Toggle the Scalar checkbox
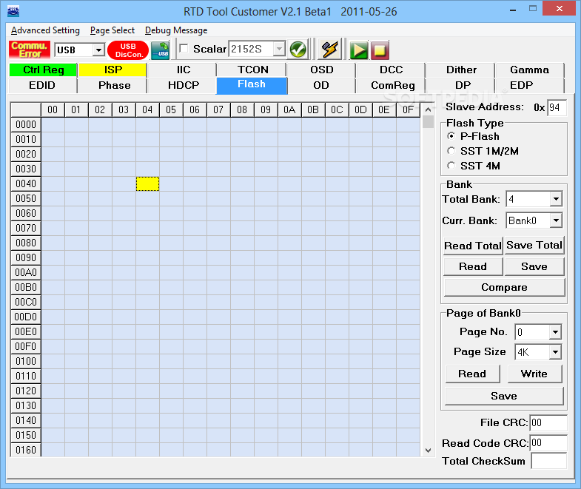 tap(184, 49)
